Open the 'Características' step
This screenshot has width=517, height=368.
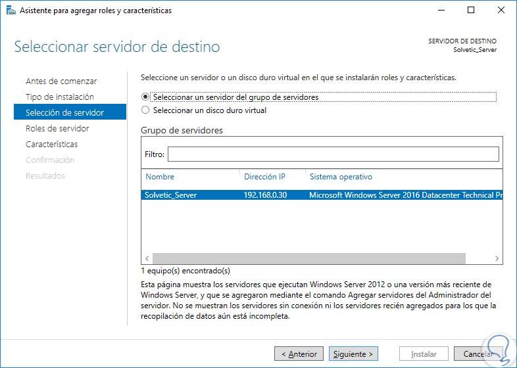pos(51,145)
